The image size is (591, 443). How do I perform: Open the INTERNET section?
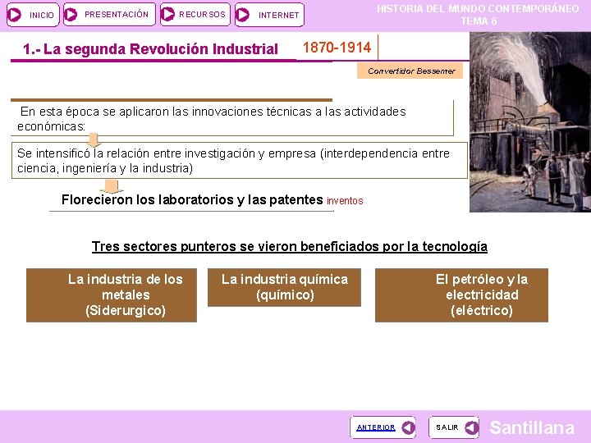[269, 15]
